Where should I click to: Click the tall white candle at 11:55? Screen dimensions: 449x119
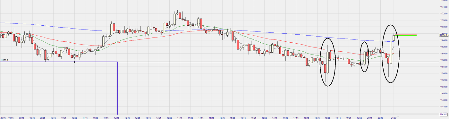click(x=104, y=41)
